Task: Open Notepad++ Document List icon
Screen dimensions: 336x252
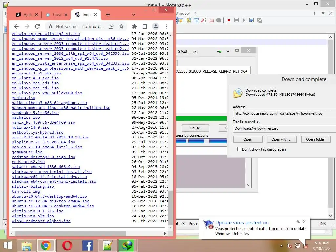Action: 196,20
